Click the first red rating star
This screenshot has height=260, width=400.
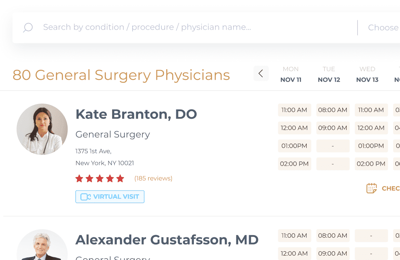pyautogui.click(x=79, y=178)
